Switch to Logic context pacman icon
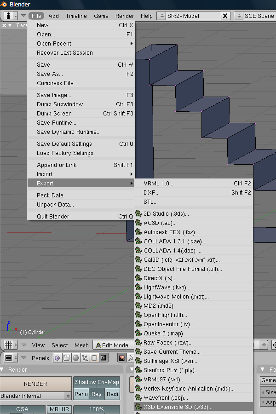 pos(57,358)
